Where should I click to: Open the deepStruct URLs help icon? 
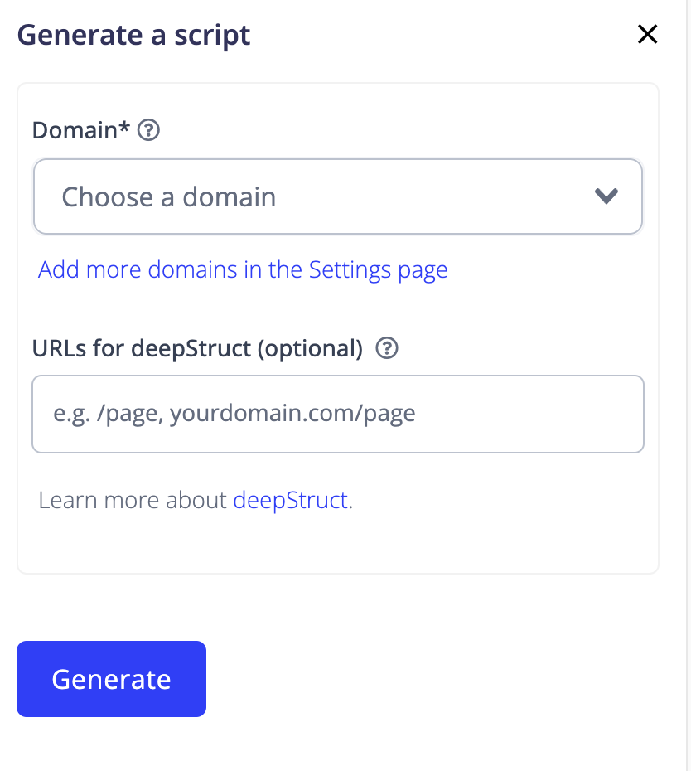click(x=387, y=348)
